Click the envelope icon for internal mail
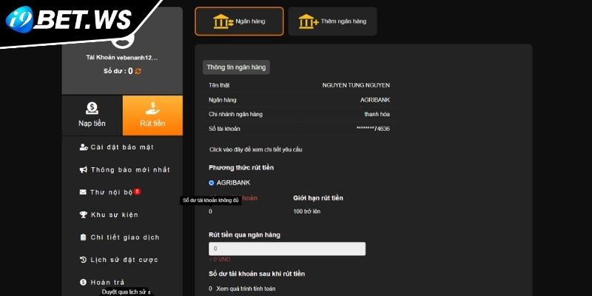This screenshot has width=592, height=296. pyautogui.click(x=84, y=192)
